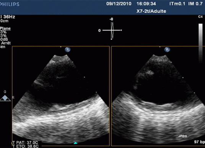Click the 36Hz frame rate readout
This screenshot has width=205, height=148.
(x=9, y=17)
